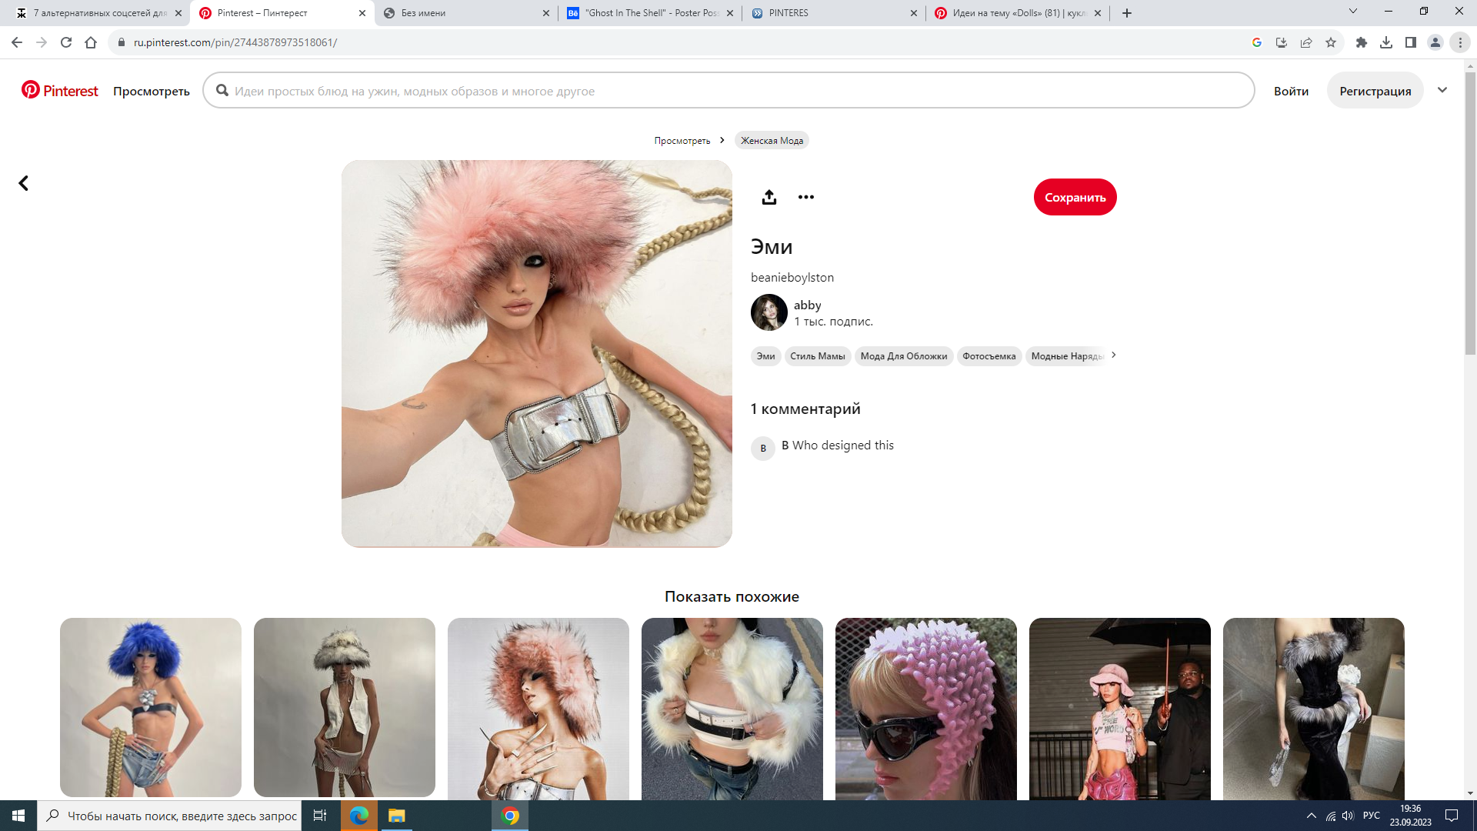Click the install app icon in address bar
Screen dimensions: 1477x831
[1282, 42]
